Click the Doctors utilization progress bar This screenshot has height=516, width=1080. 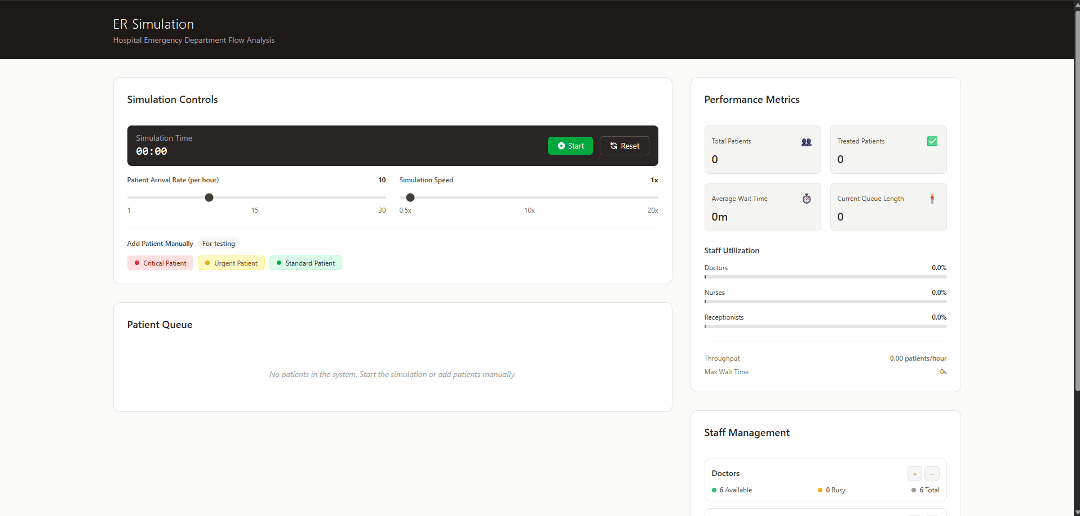[x=825, y=277]
